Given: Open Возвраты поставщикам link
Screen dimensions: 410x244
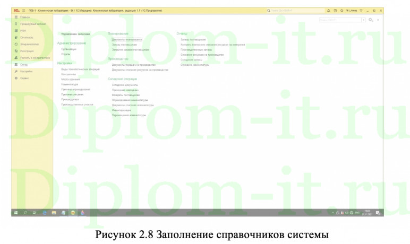Looking at the screenshot, I should [125, 95].
